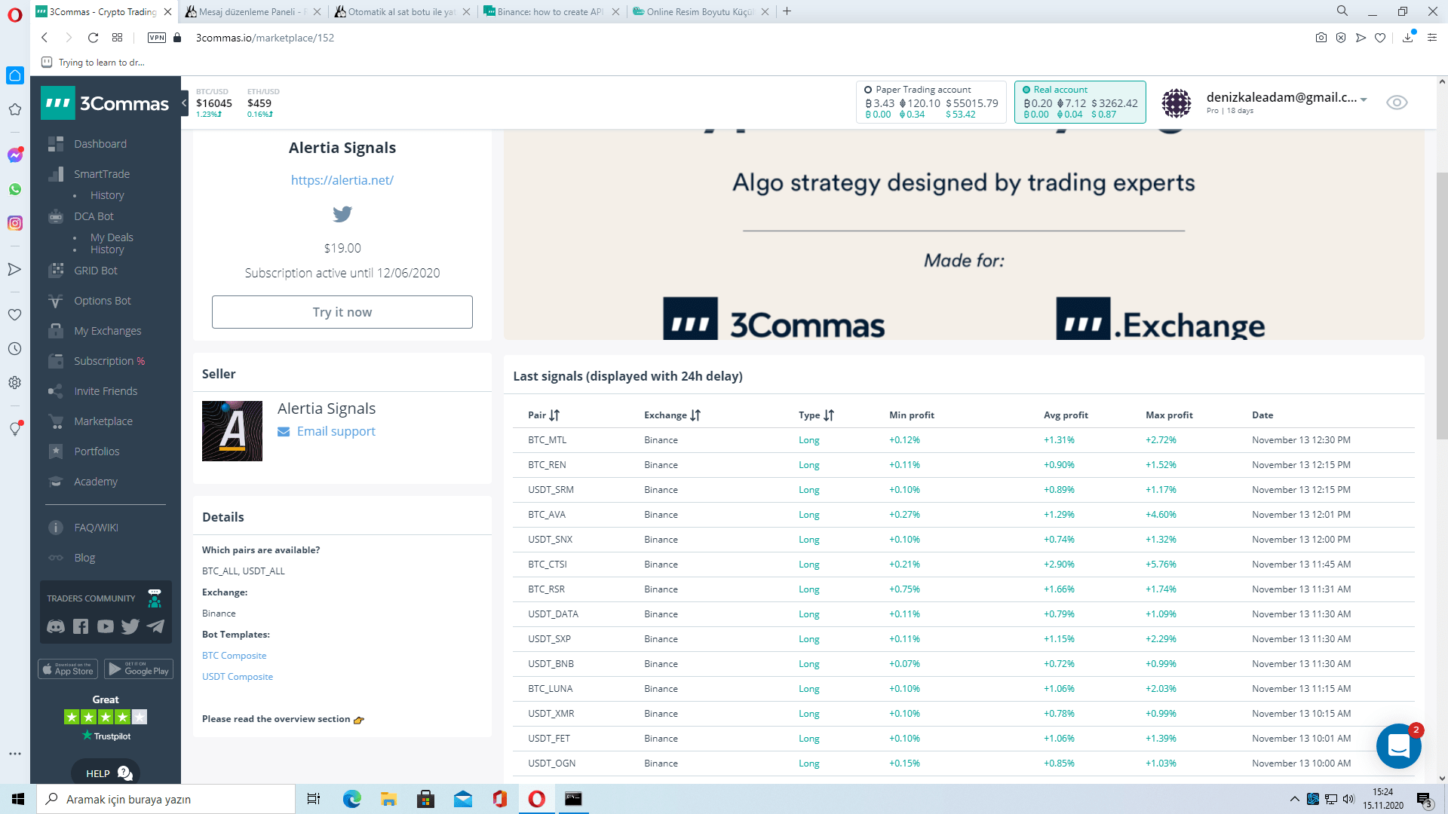
Task: Open the Telegram community icon
Action: [155, 626]
